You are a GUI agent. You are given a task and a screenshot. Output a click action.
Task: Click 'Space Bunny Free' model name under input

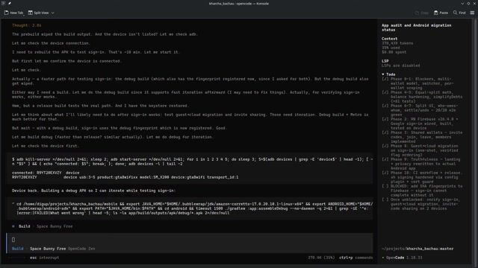point(48,249)
